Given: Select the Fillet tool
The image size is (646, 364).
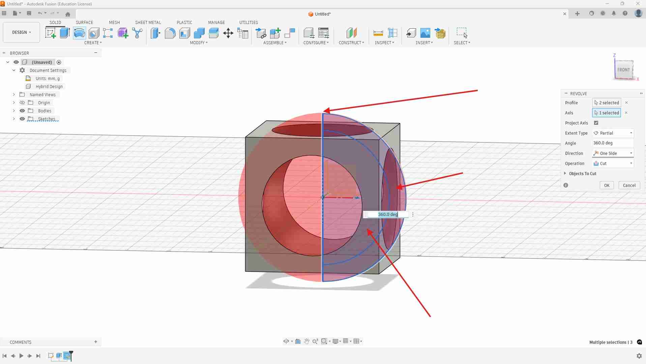Looking at the screenshot, I should click(x=170, y=33).
